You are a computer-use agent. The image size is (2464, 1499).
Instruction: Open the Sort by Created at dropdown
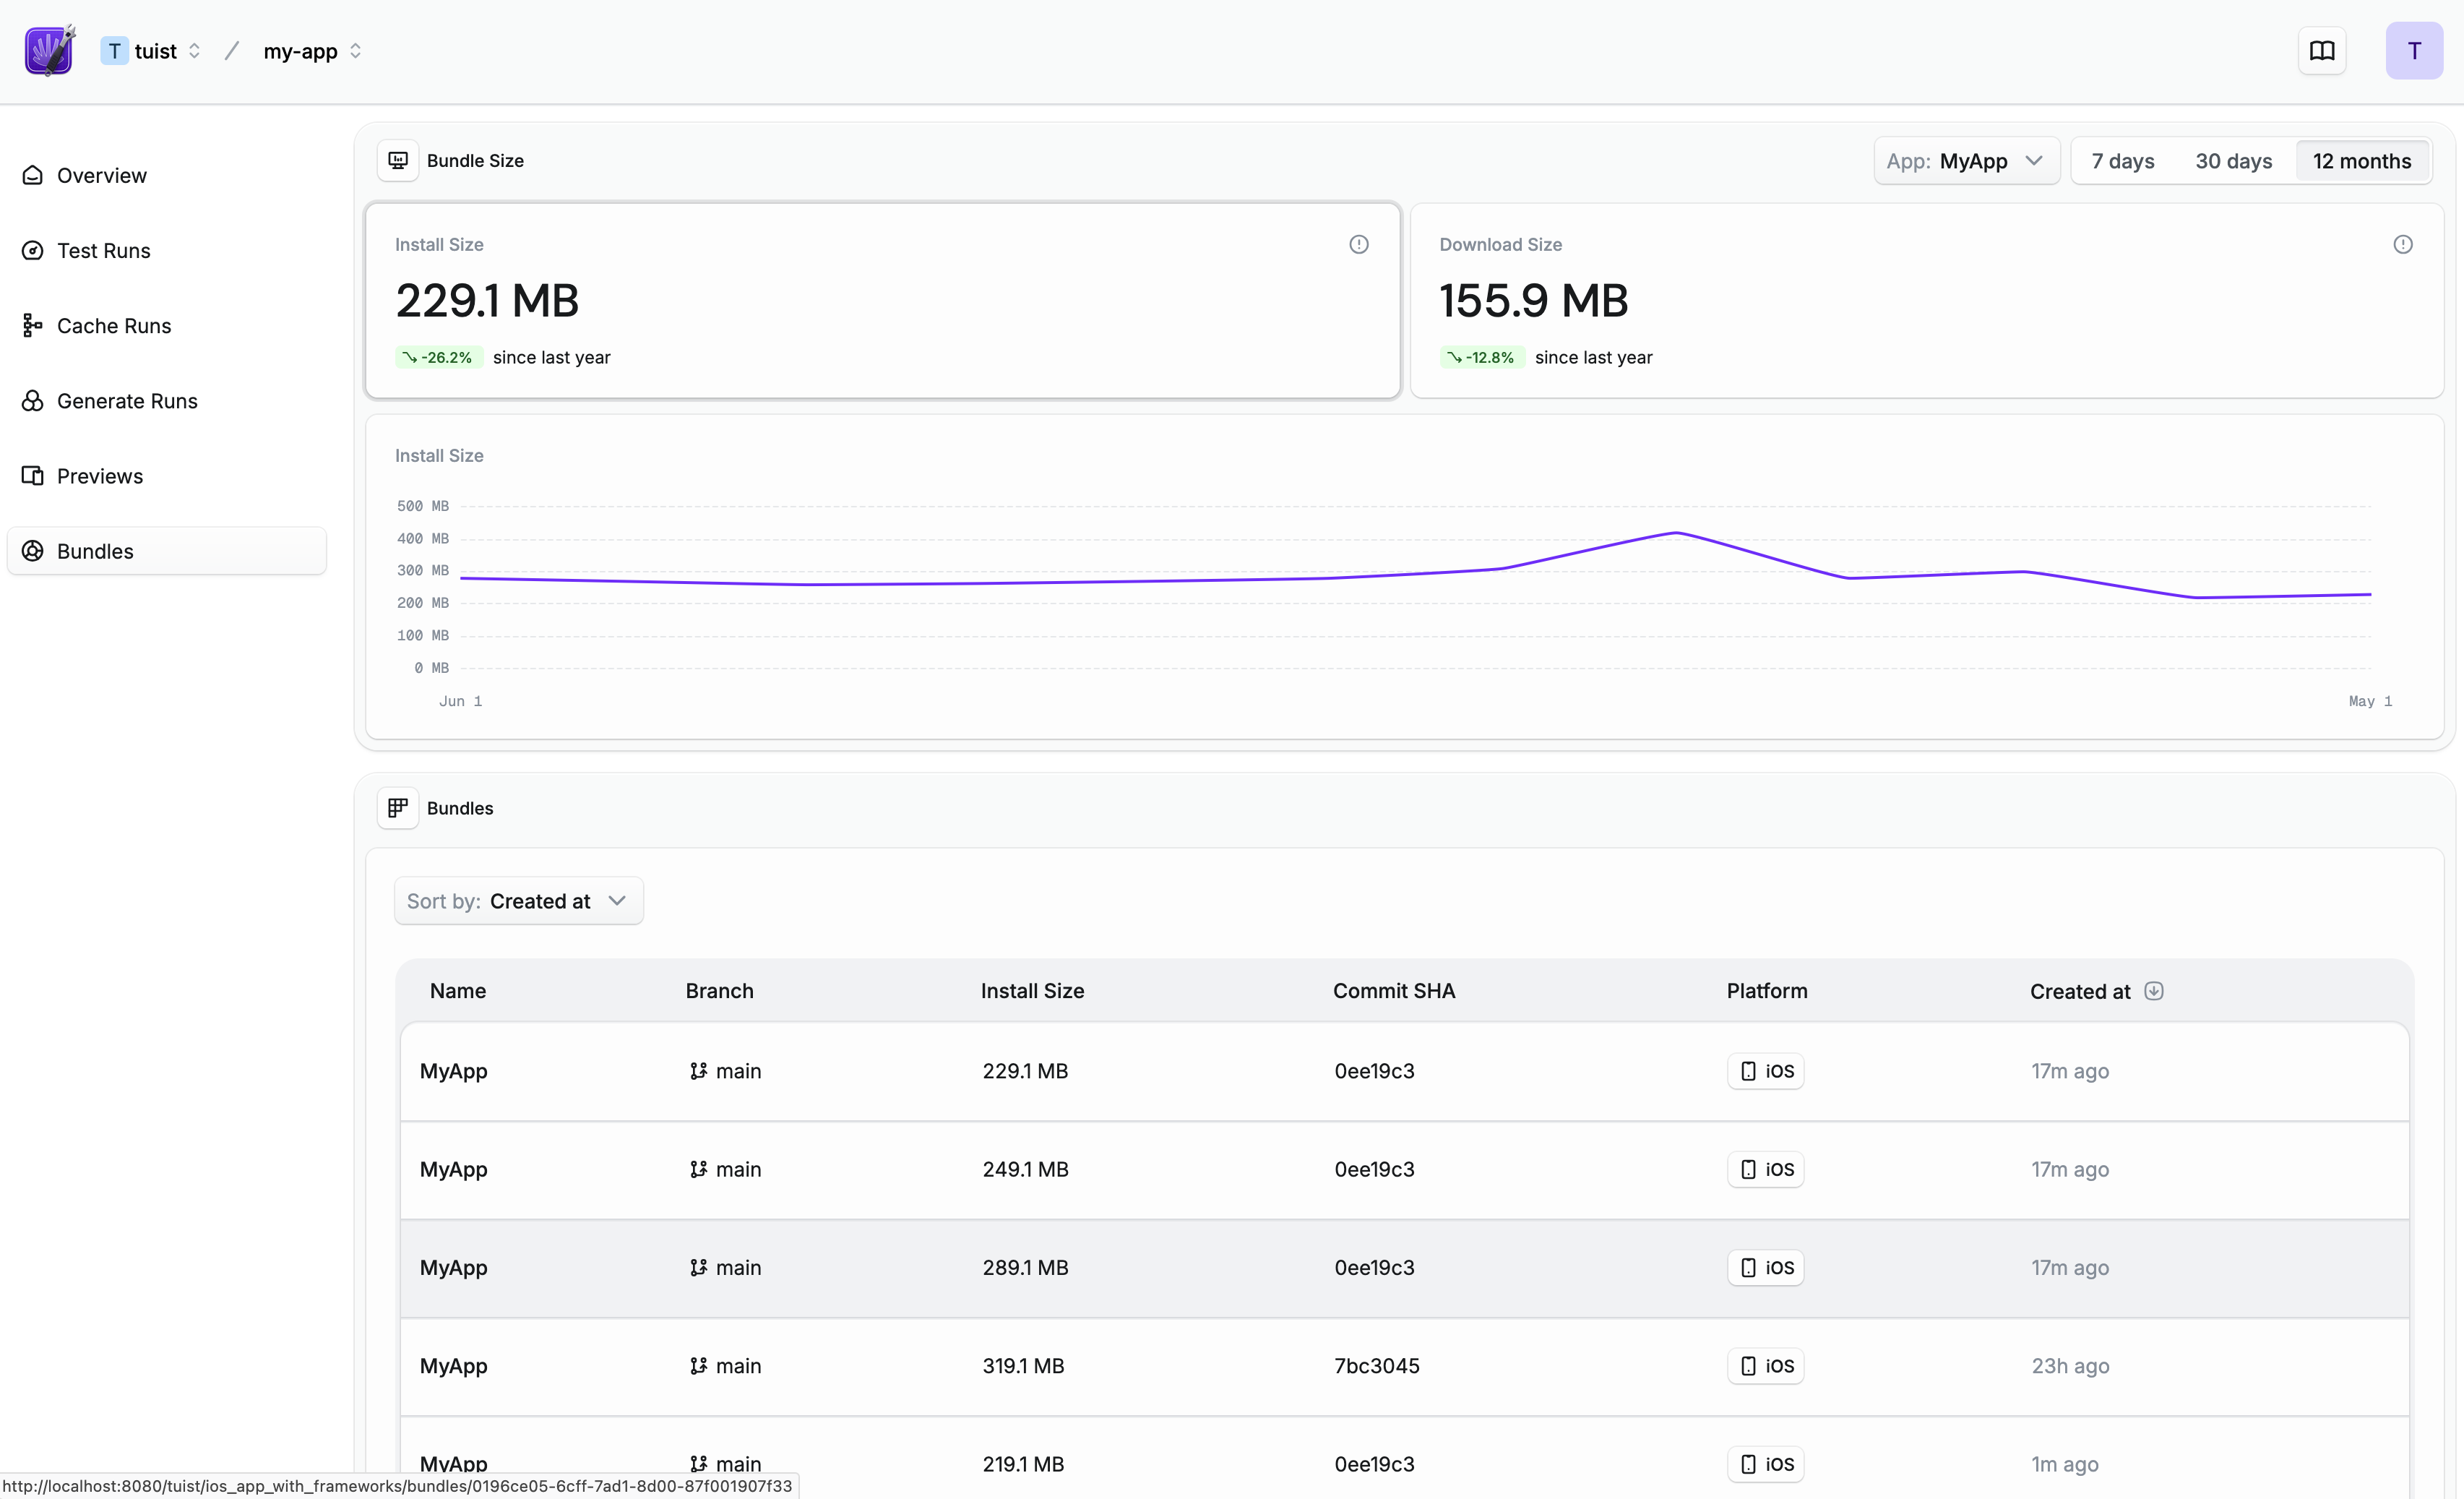[x=518, y=901]
